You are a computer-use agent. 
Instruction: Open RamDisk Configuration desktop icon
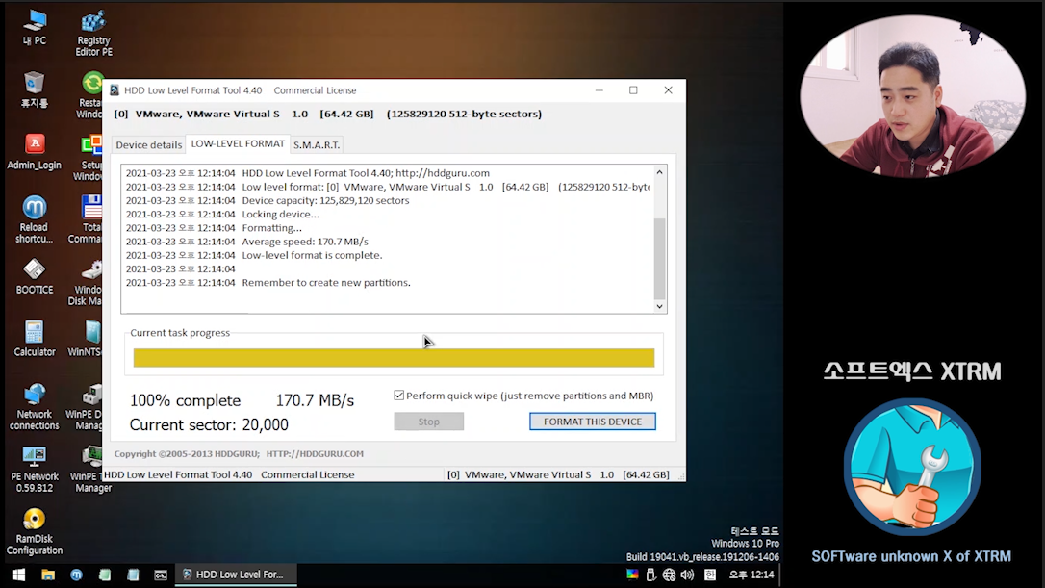[34, 531]
